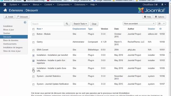This screenshot has width=171, height=96.
Task: Open CloudBase 3 site link
Action: tap(150, 5)
